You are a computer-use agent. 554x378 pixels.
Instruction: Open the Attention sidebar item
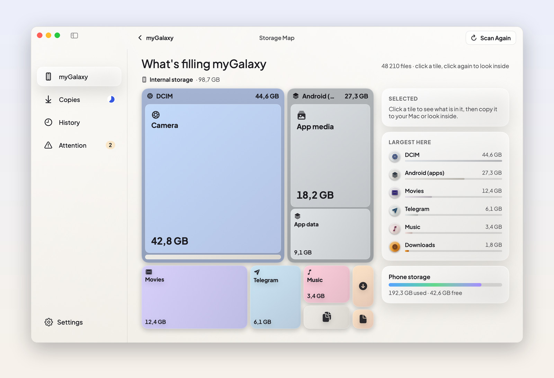(x=79, y=145)
